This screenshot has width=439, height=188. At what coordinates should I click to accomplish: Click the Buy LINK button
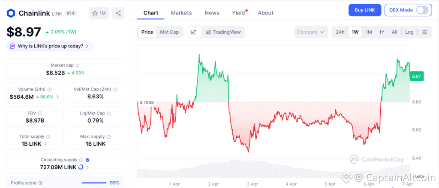tap(365, 10)
